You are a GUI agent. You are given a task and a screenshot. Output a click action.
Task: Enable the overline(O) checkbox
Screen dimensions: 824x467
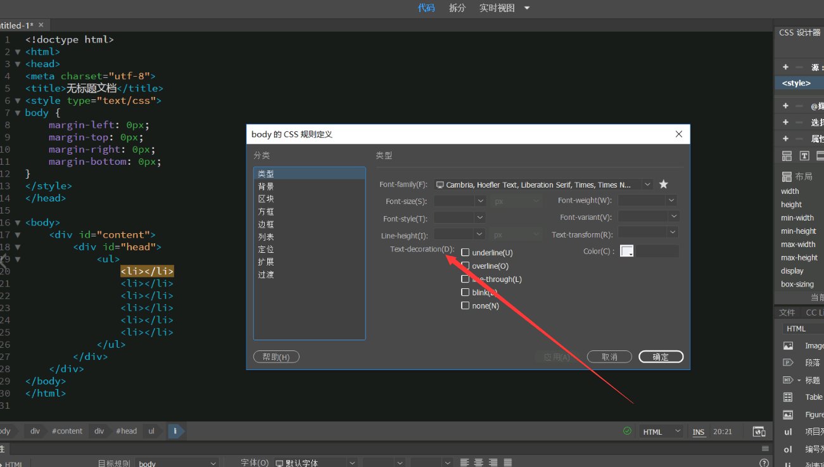point(466,266)
